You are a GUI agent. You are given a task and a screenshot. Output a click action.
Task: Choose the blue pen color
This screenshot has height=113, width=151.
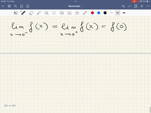tap(99, 13)
